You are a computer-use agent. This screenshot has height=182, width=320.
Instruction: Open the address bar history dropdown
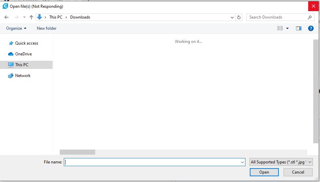pyautogui.click(x=232, y=17)
